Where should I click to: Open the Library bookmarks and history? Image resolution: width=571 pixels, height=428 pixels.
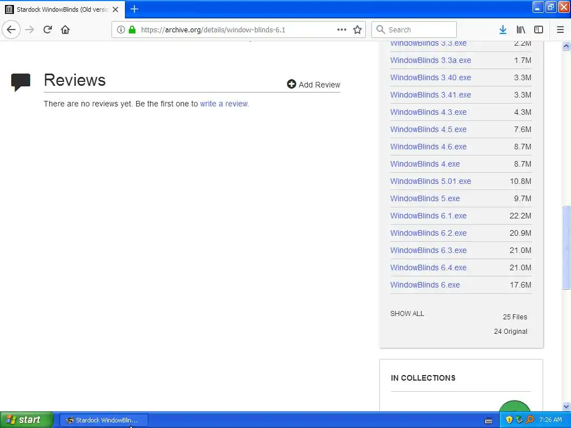[x=521, y=30]
